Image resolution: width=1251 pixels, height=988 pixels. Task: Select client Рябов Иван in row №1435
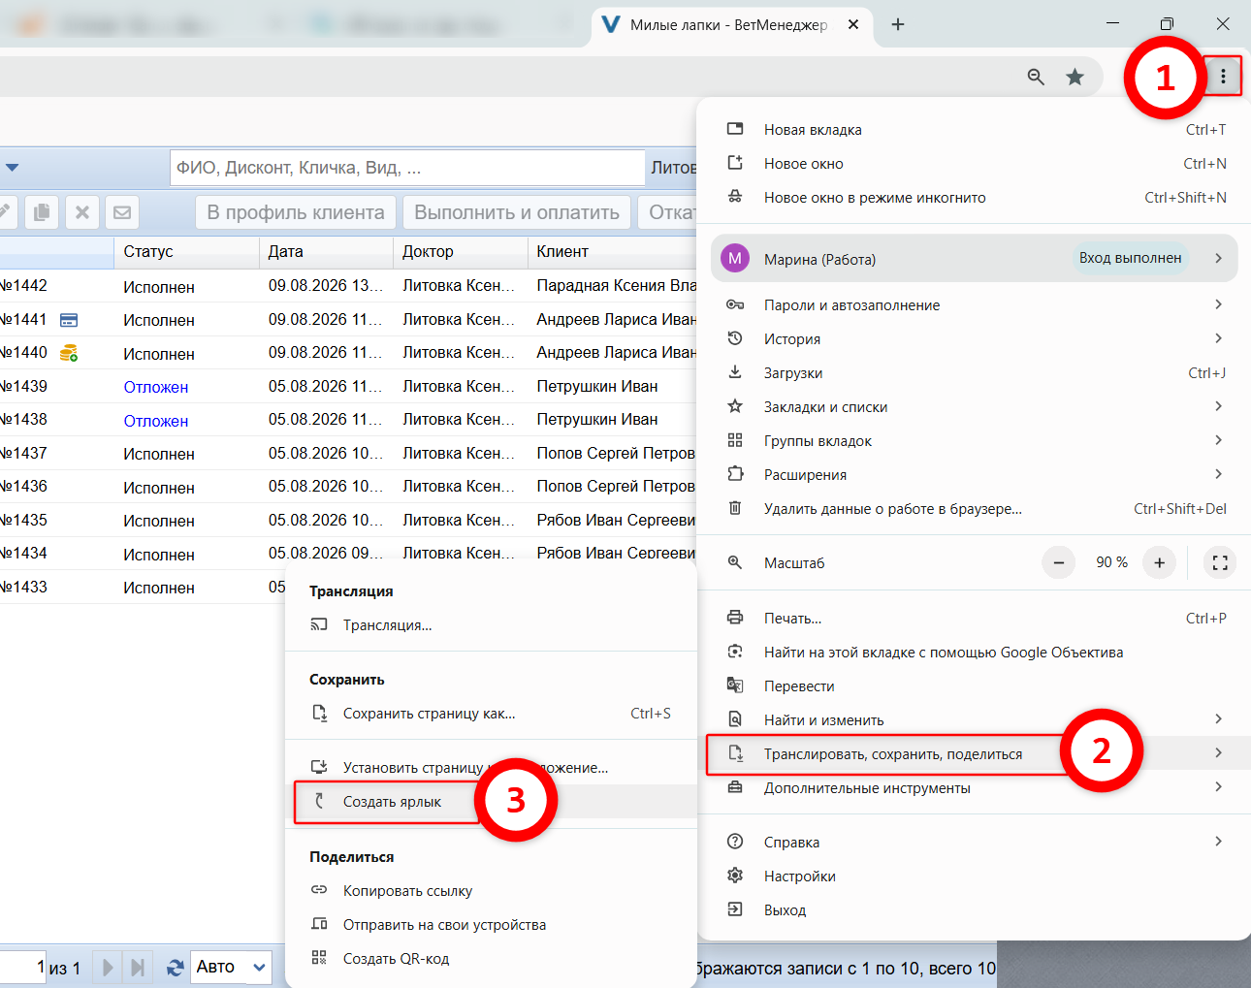[616, 521]
